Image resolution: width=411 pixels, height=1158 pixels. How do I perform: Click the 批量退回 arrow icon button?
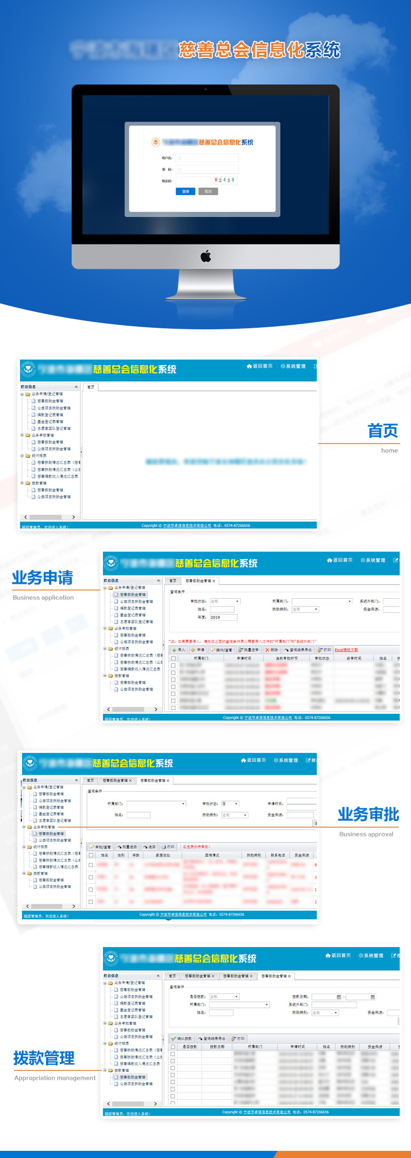[127, 847]
